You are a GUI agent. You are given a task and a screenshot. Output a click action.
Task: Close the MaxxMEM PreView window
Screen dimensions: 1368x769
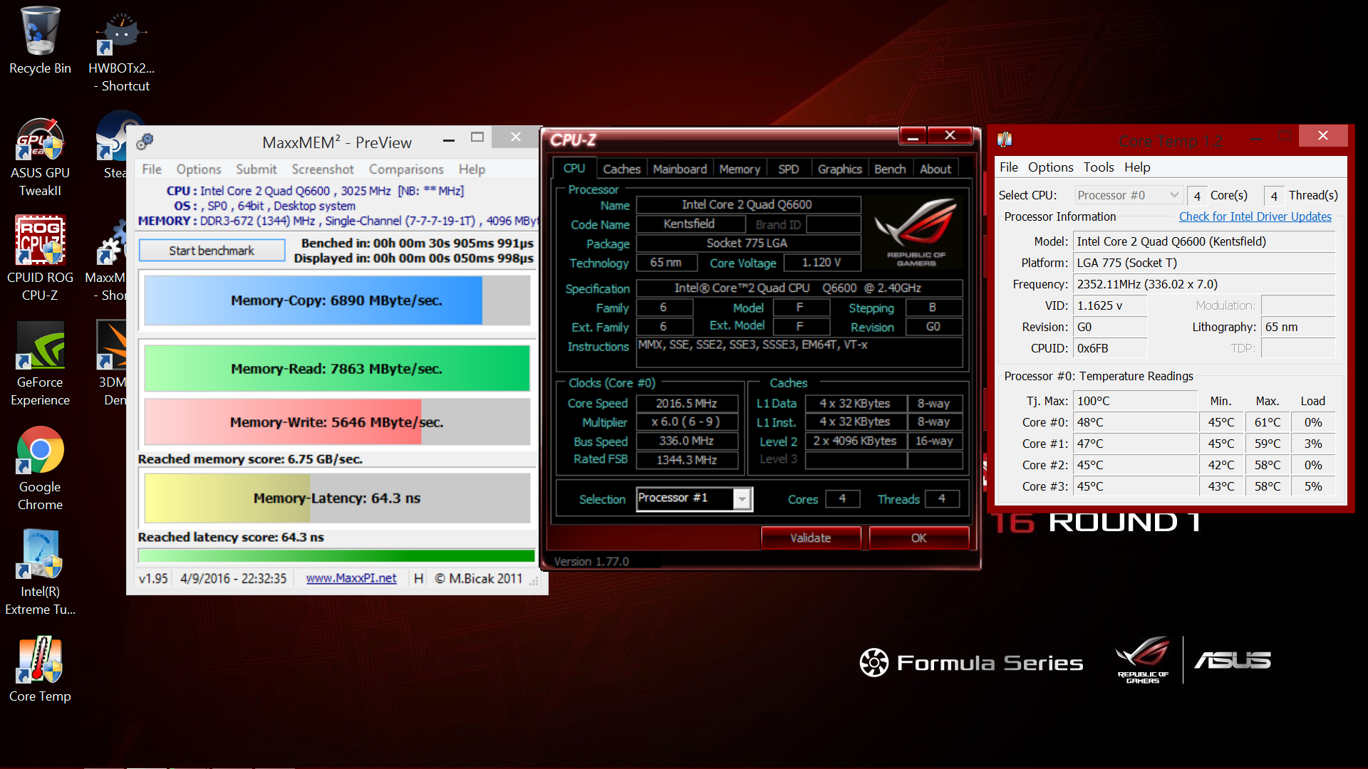click(x=516, y=137)
